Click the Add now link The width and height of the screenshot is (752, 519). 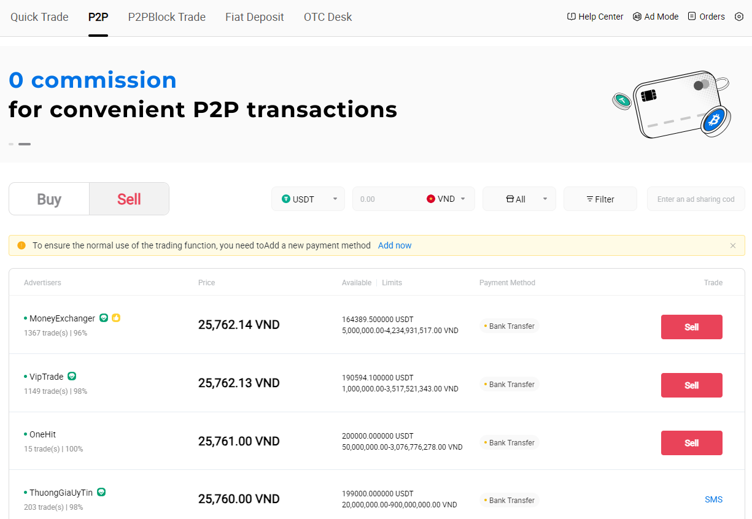point(395,245)
